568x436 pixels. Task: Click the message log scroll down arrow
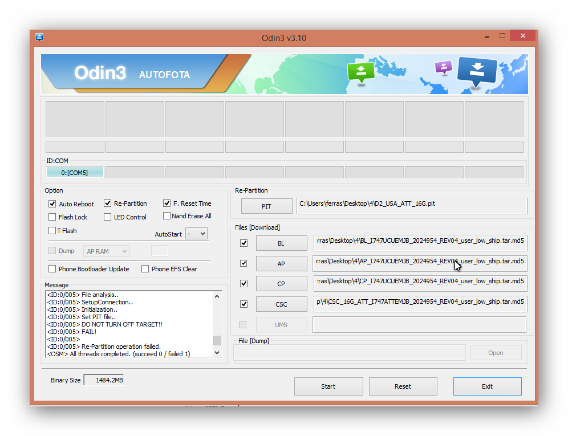[217, 353]
